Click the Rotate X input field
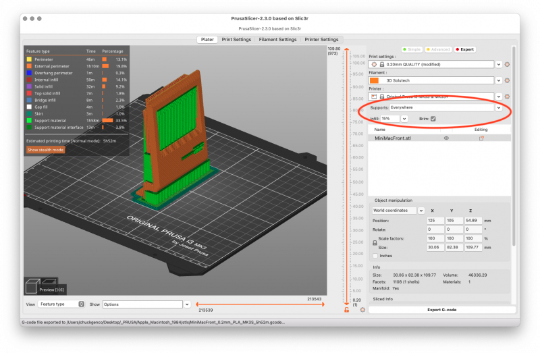Screen dimensions: 540x353 pyautogui.click(x=435, y=229)
